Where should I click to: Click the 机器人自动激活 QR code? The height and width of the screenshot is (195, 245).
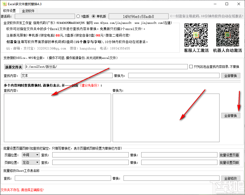point(227,34)
